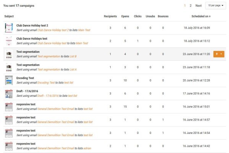Viewport: 229px width, 153px height.
Task: Open thumbnail of Test segmentation List A campaign
Action: [x=9, y=67]
